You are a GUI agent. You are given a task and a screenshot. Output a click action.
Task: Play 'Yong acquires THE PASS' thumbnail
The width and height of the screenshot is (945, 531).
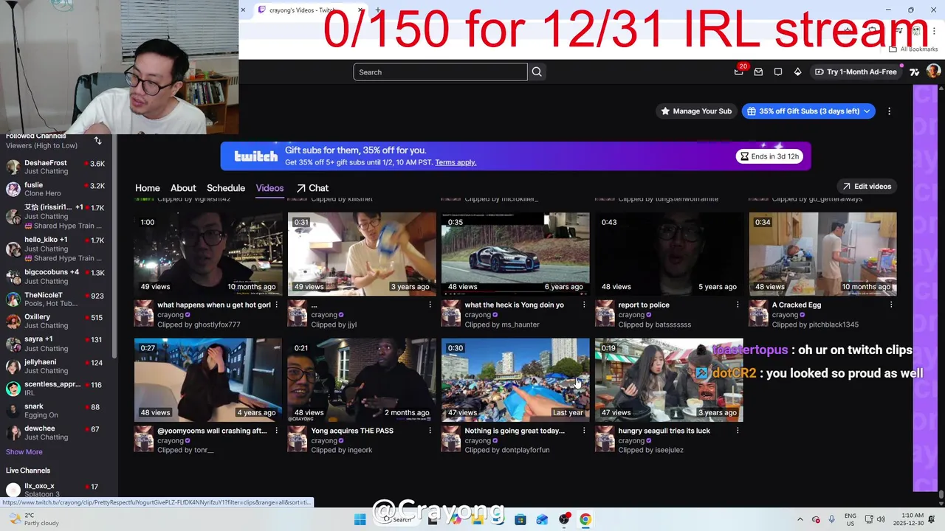pyautogui.click(x=362, y=381)
